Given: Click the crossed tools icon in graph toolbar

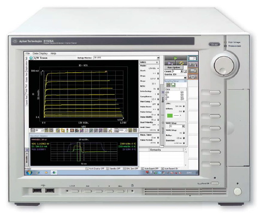Looking at the screenshot, I should (x=110, y=130).
